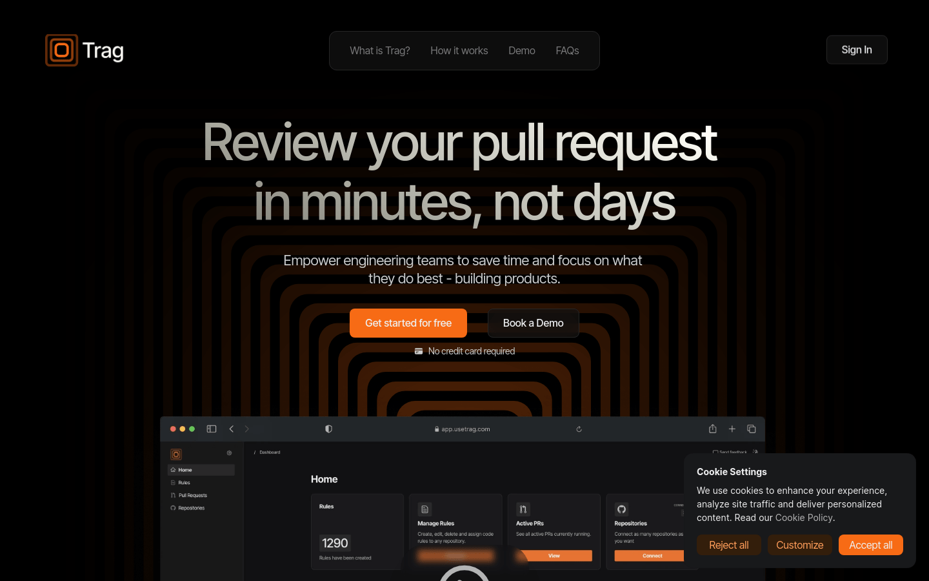Click the privacy shield icon in preview
The width and height of the screenshot is (929, 581).
pos(328,429)
